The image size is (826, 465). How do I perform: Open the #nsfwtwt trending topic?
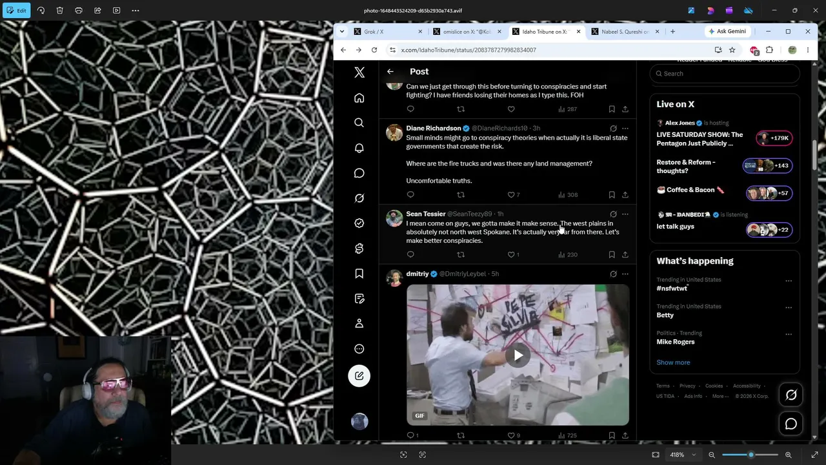click(x=672, y=288)
